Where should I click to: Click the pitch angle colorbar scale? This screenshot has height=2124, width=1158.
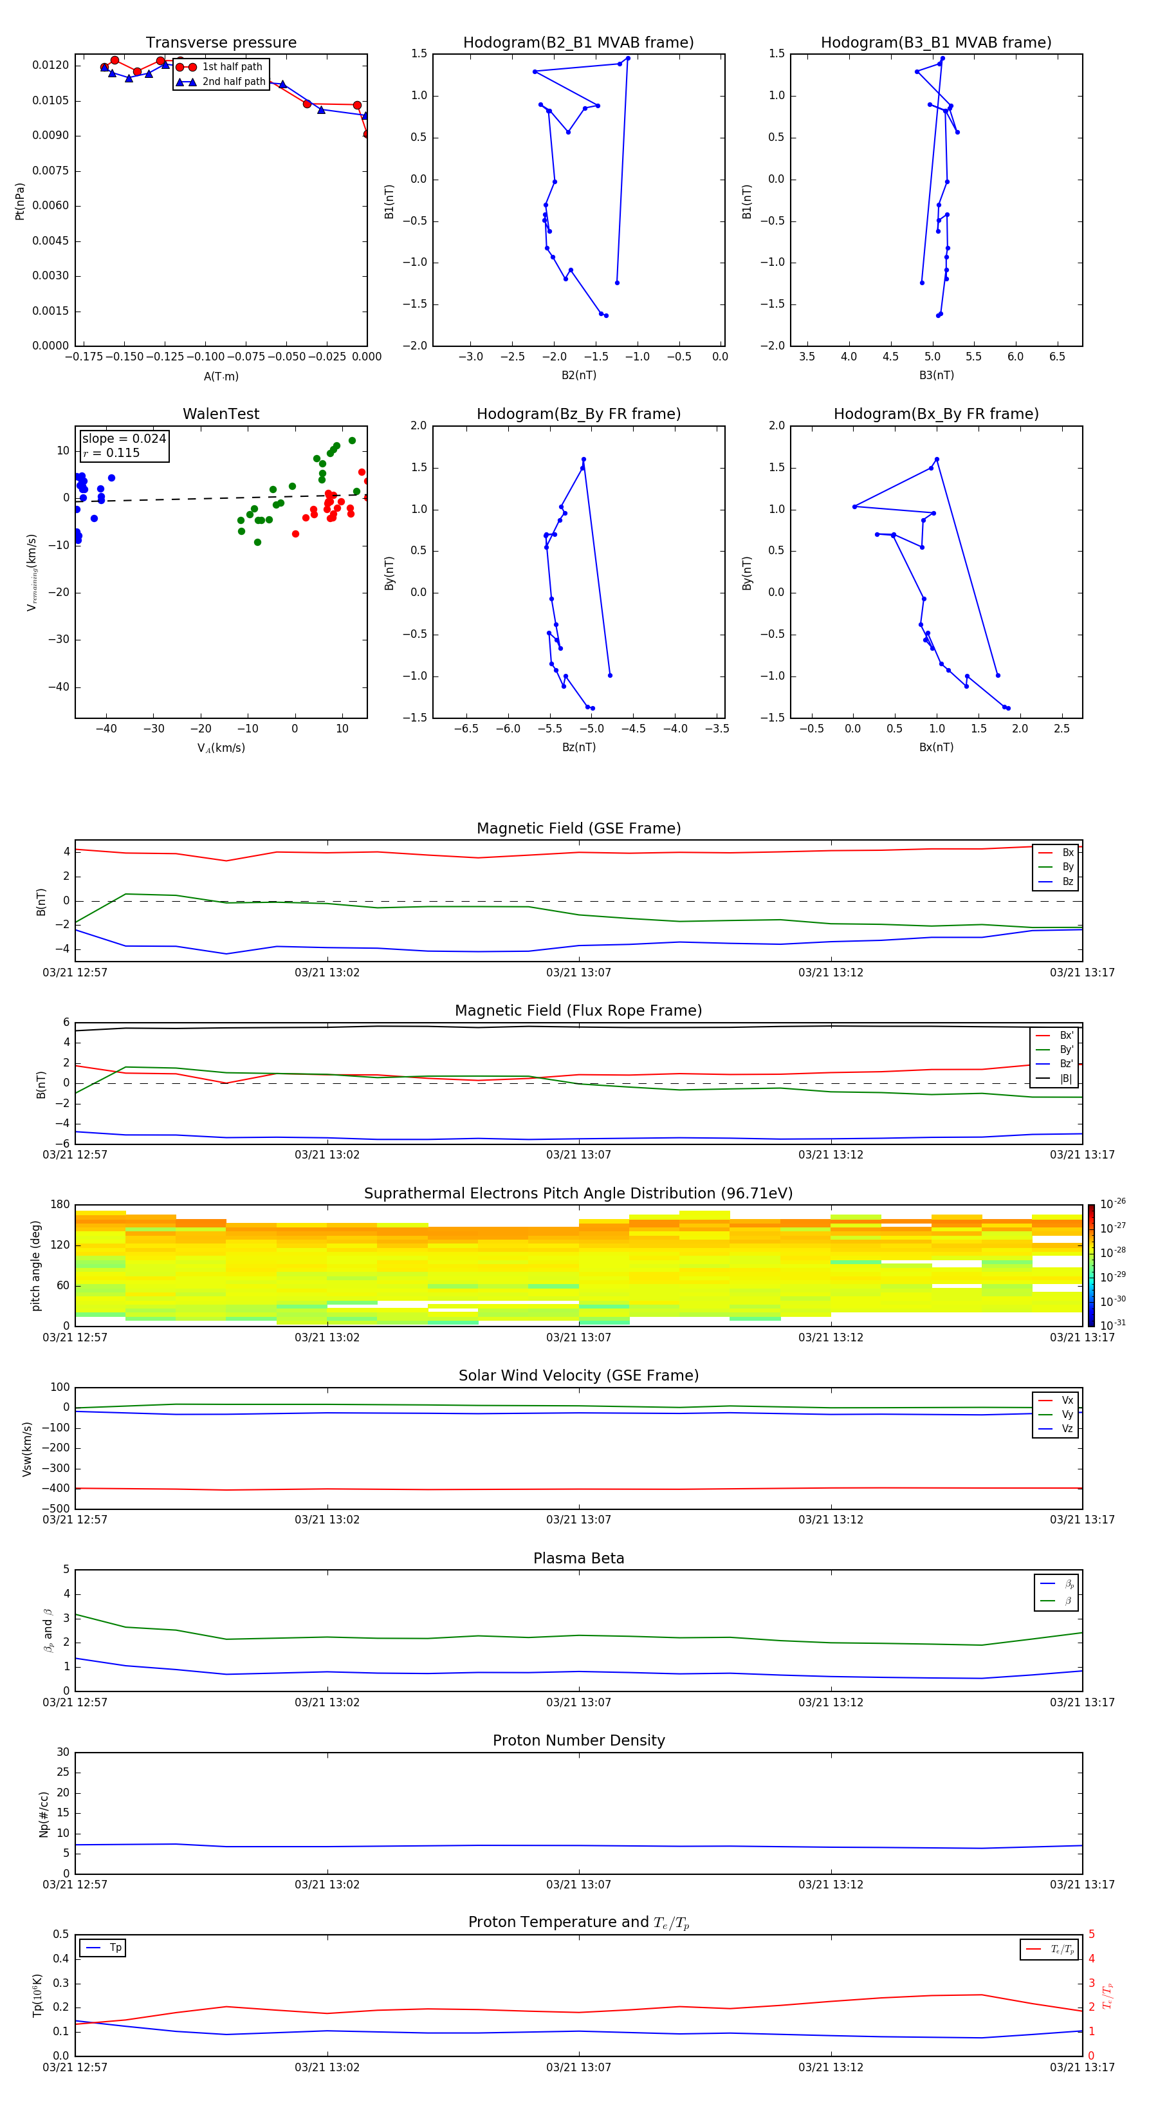(1091, 1265)
